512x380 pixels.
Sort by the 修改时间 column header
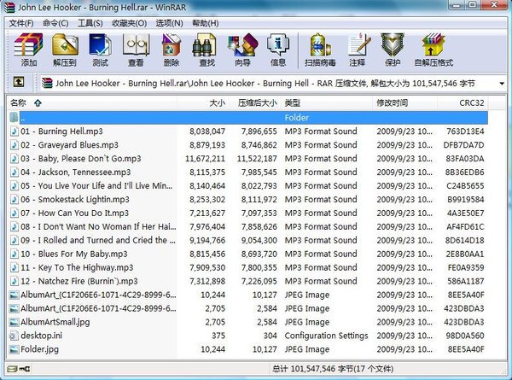pyautogui.click(x=404, y=103)
